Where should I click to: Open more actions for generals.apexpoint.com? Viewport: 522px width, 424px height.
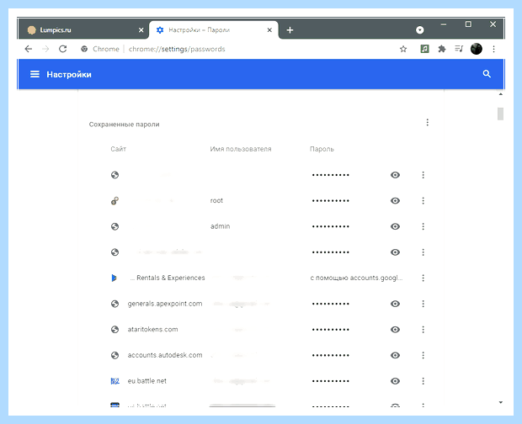[423, 304]
